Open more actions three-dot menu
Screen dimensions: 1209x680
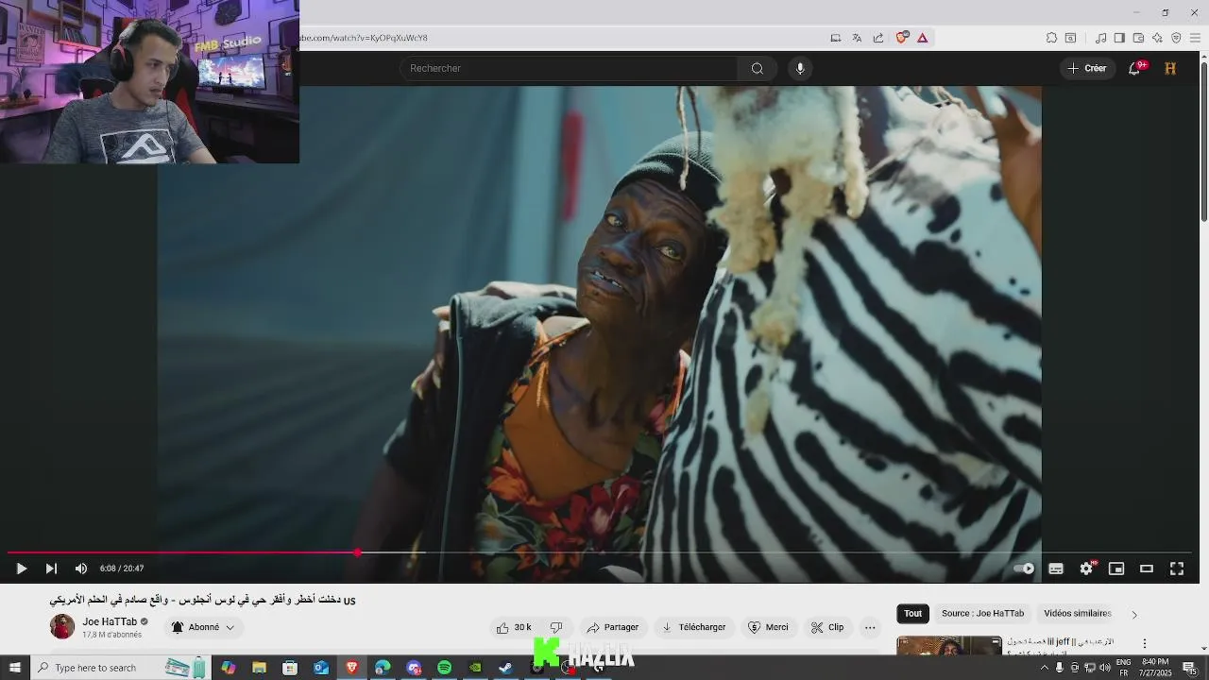(870, 627)
